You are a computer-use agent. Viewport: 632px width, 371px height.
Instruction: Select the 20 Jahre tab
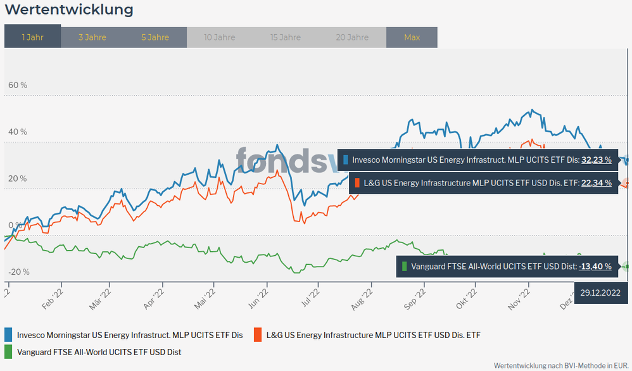[351, 37]
